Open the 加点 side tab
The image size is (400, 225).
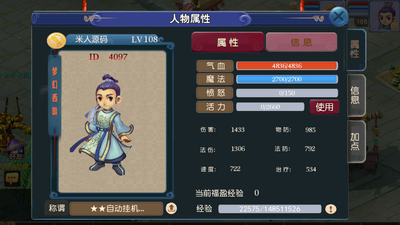tap(356, 141)
